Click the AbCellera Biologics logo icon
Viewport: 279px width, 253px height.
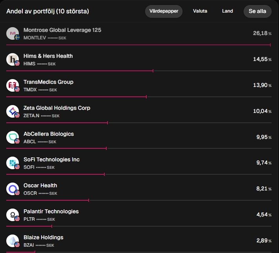[x=13, y=137]
